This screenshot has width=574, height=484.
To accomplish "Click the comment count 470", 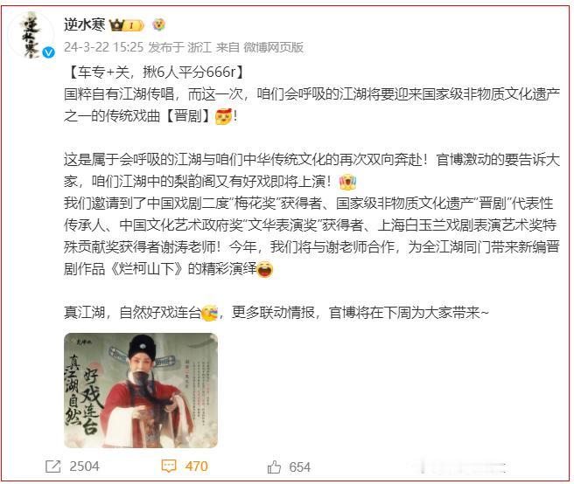I will coord(197,467).
